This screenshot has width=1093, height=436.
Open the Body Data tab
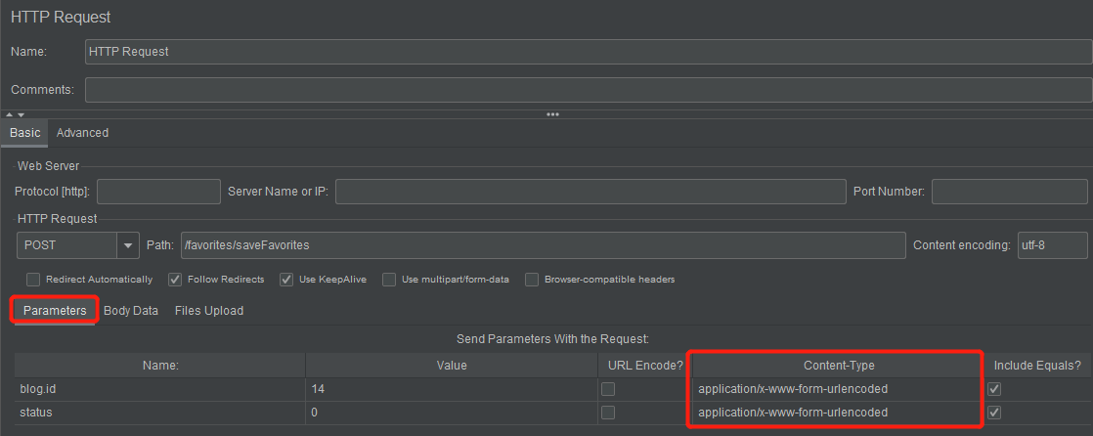click(x=131, y=311)
